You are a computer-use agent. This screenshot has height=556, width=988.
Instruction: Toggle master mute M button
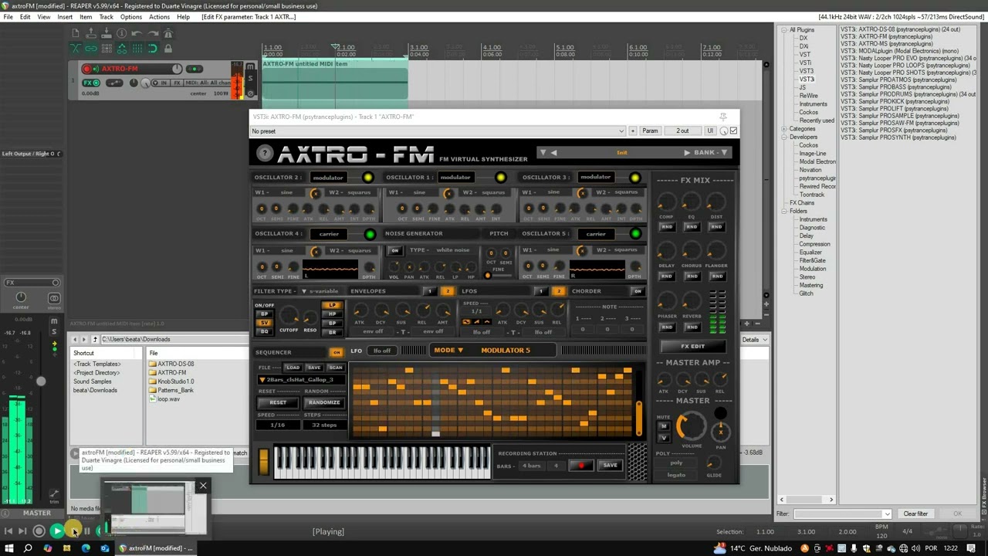point(664,427)
